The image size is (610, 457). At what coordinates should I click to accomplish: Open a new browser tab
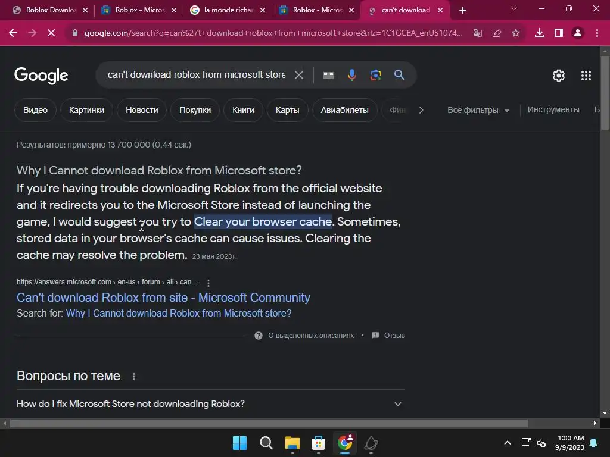click(x=462, y=11)
